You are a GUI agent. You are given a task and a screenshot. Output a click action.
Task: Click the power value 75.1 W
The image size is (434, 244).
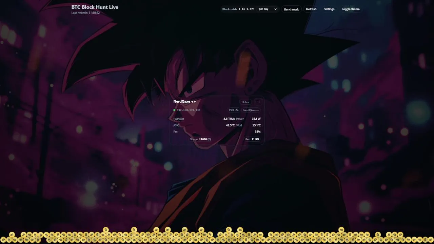(x=256, y=119)
